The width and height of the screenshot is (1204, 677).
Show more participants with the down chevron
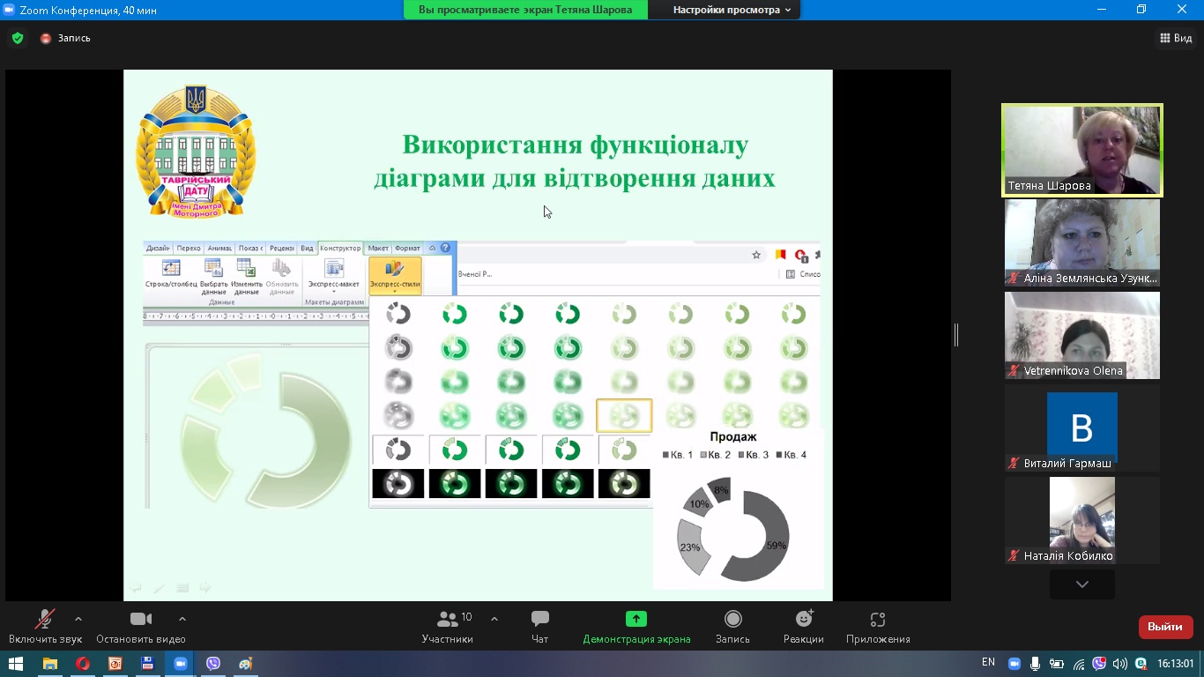point(1082,584)
